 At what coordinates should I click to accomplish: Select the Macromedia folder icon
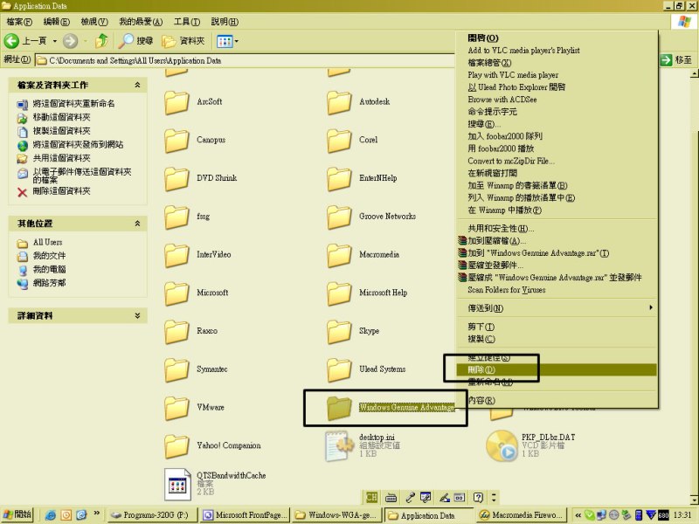tap(339, 255)
